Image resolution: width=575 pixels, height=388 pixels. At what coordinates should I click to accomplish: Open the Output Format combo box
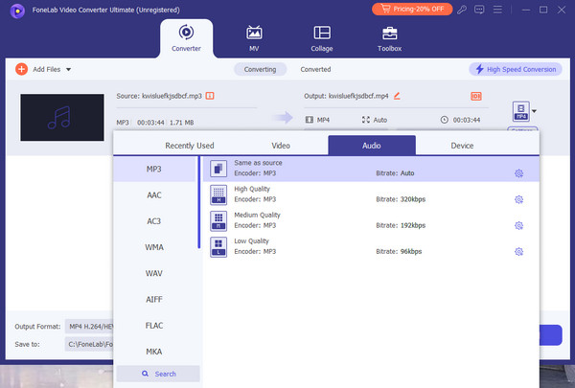click(x=89, y=327)
